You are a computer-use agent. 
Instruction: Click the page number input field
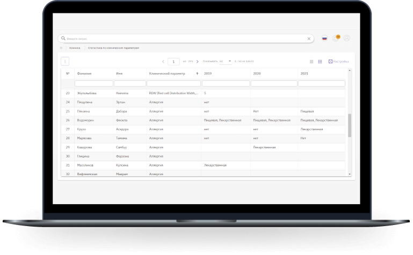pos(173,62)
